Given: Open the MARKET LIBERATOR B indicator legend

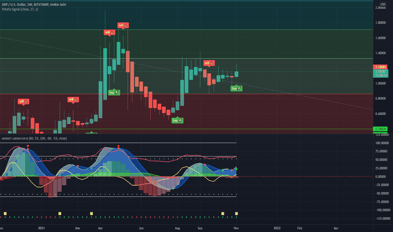Looking at the screenshot, I should point(34,138).
